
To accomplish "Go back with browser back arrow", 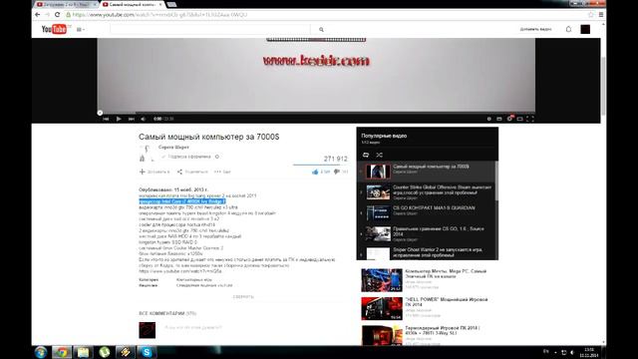I will pyautogui.click(x=38, y=15).
